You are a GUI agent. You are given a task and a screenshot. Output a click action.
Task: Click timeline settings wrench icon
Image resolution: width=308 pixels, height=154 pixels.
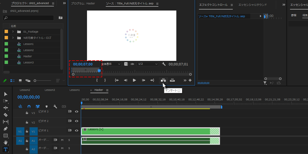point(55,106)
